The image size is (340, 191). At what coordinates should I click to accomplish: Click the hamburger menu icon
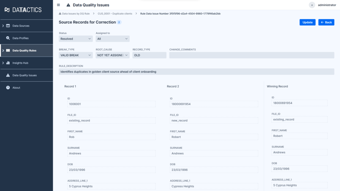pyautogui.click(x=58, y=5)
